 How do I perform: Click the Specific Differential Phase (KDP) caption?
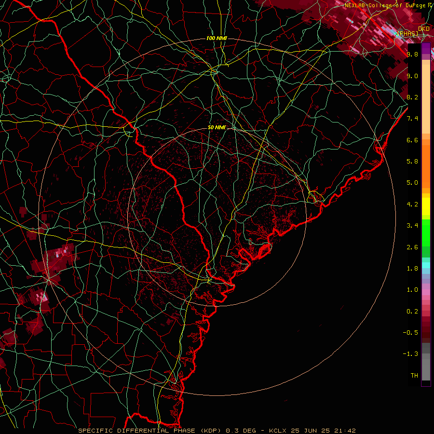(x=151, y=431)
